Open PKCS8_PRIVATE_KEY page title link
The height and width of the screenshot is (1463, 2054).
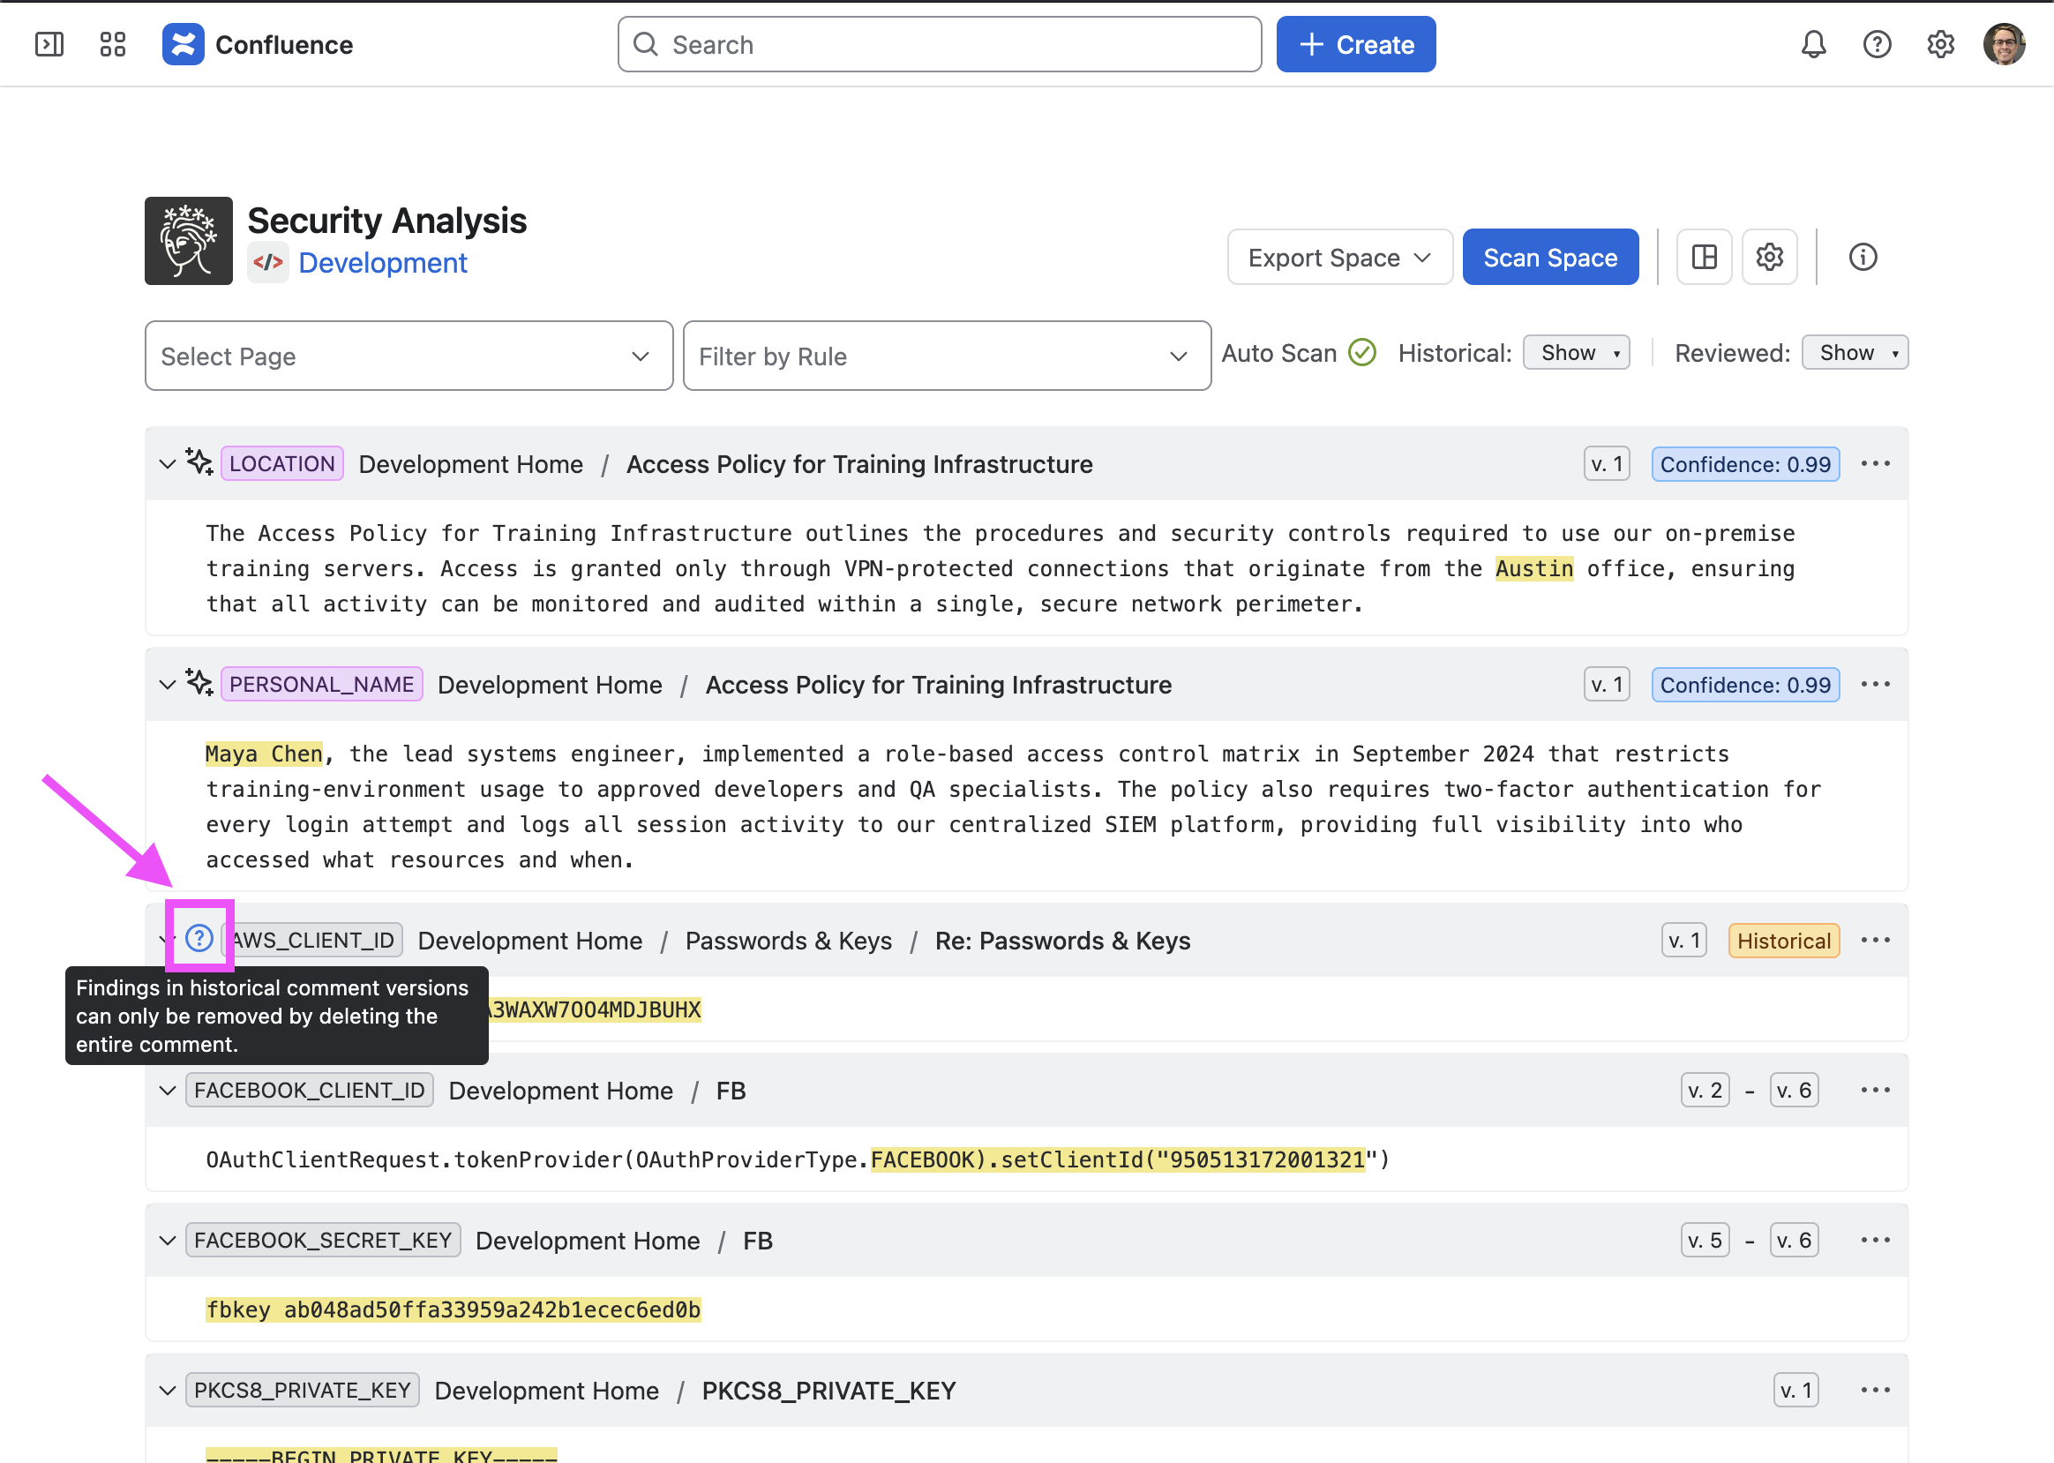tap(828, 1391)
